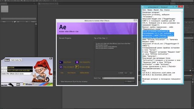Click the Serial label button in the keygen

(x=4, y=71)
